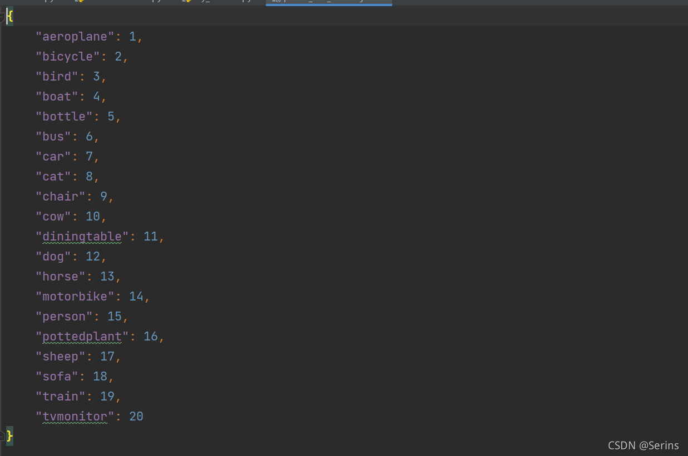Click the value 2 on the bicycle line
Image resolution: width=688 pixels, height=456 pixels.
click(118, 57)
